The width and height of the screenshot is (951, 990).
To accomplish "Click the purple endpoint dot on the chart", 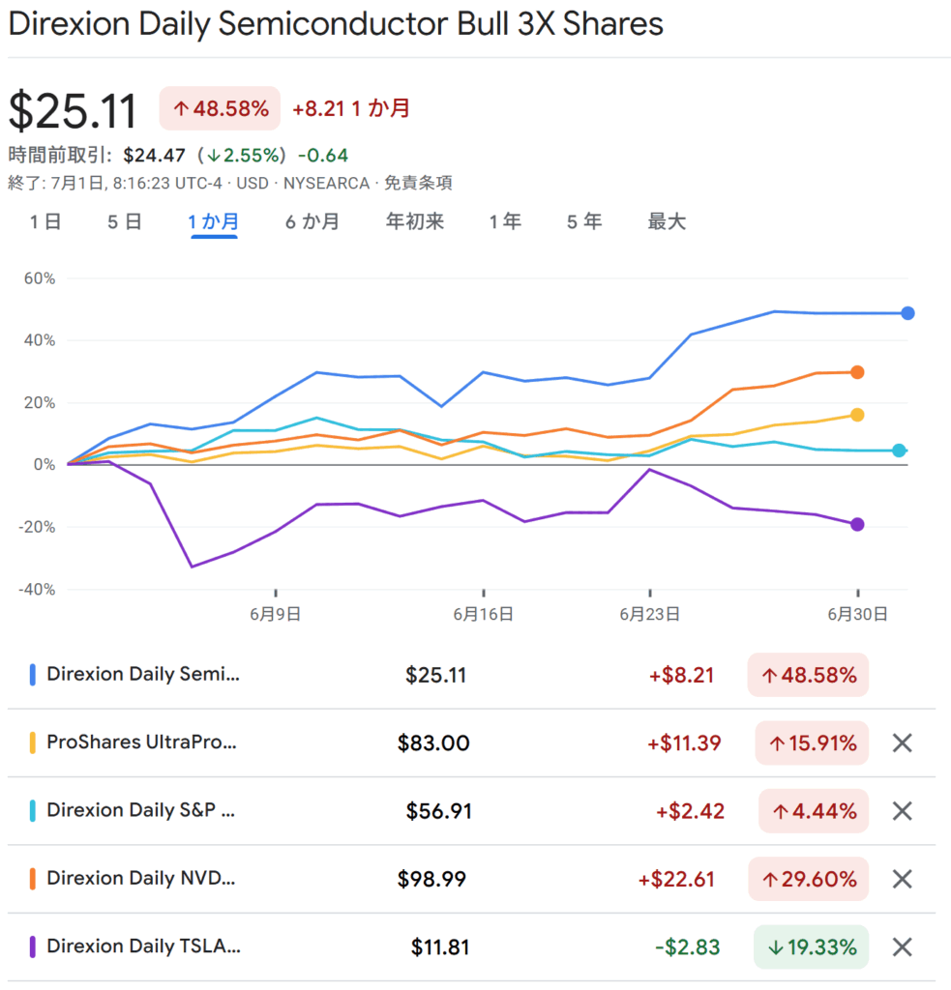I will [857, 525].
